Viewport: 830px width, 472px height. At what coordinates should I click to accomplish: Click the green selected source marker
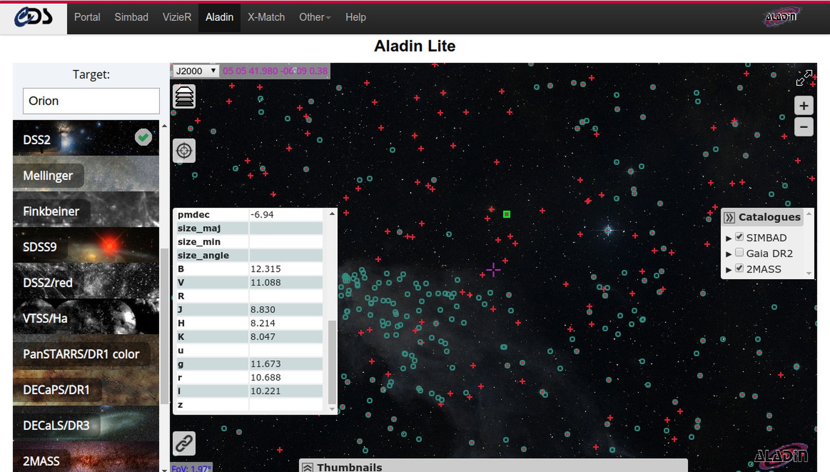pyautogui.click(x=507, y=214)
